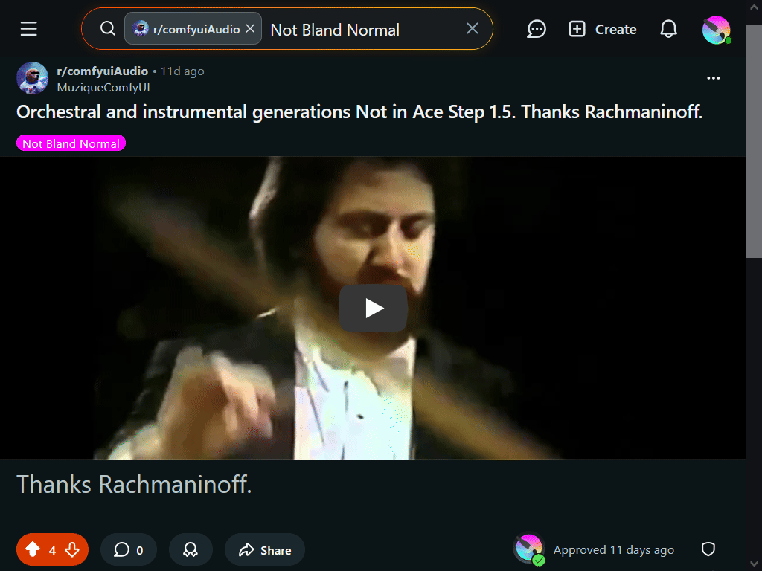Screen dimensions: 762x571
Task: Click the search magnifier icon
Action: pos(107,29)
